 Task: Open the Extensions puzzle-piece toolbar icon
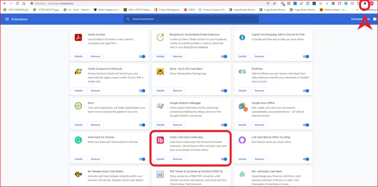(x=365, y=4)
